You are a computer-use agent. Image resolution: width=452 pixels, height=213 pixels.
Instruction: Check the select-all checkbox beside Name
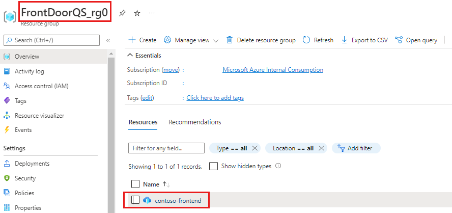135,184
